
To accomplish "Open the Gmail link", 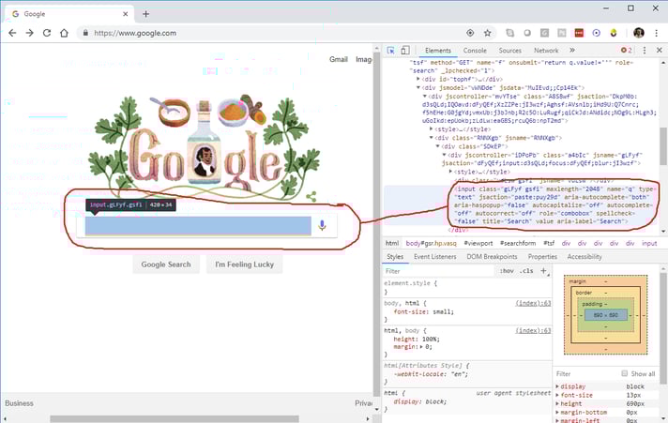I will (x=339, y=59).
